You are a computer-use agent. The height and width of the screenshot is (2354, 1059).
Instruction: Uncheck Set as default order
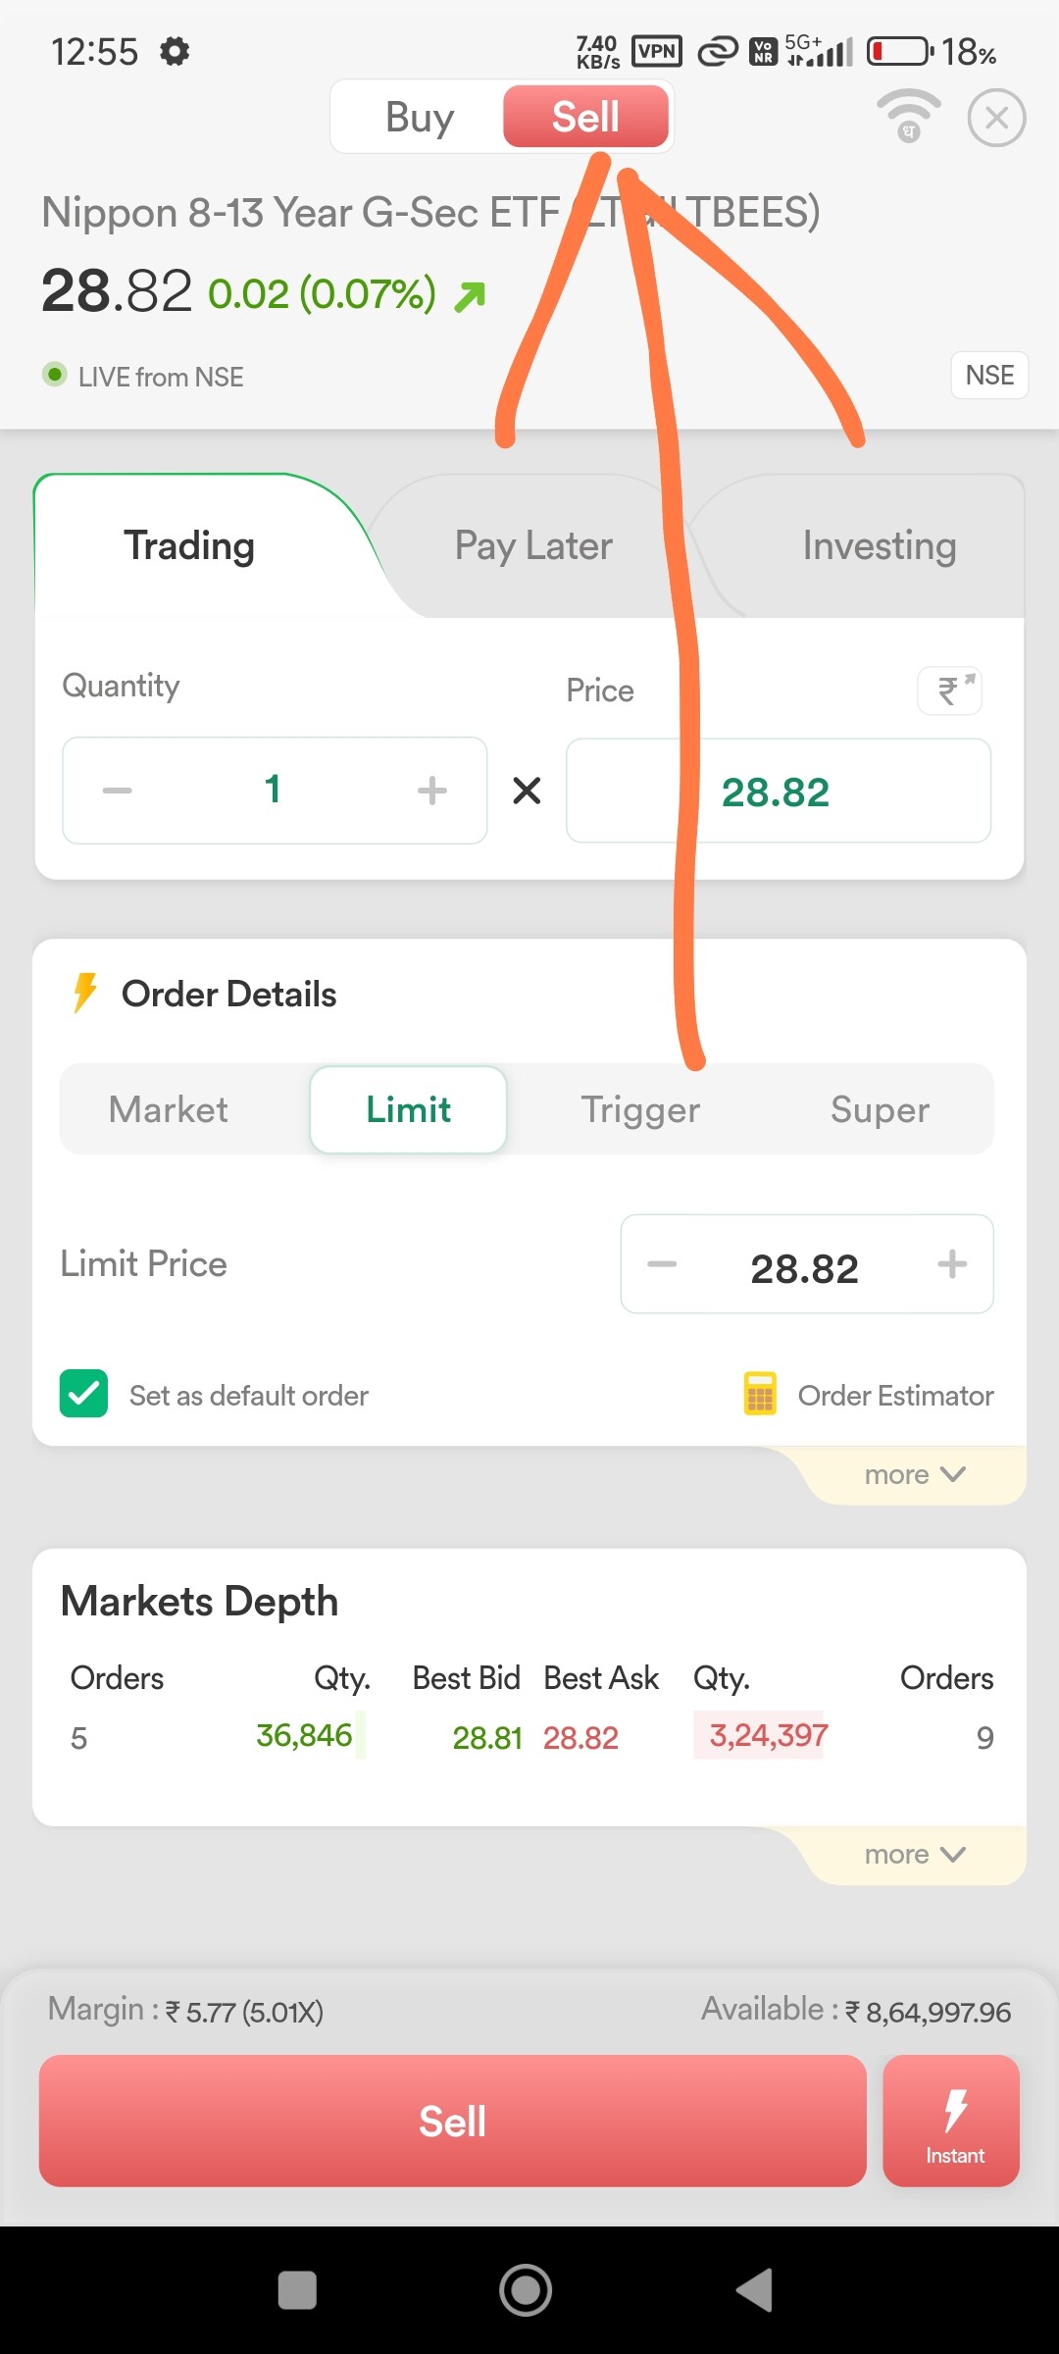coord(84,1394)
